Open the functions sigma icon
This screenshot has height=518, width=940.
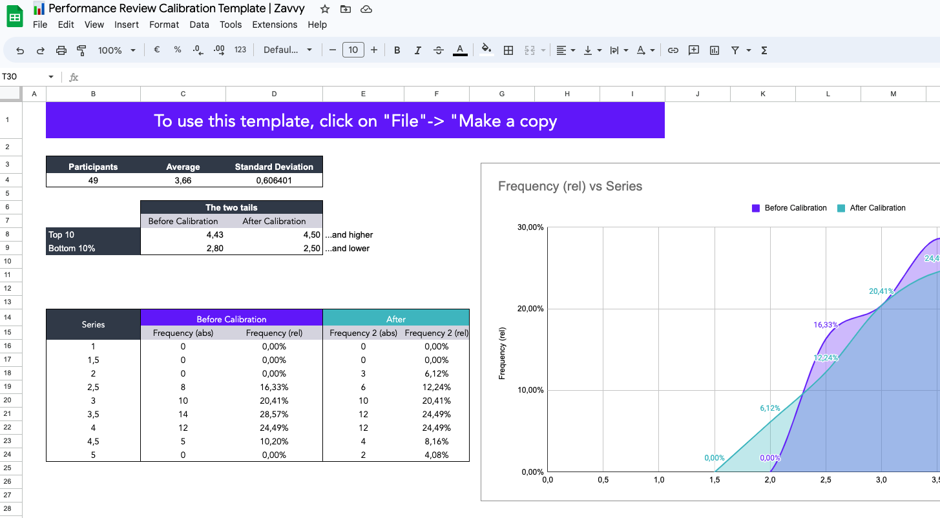(x=764, y=50)
